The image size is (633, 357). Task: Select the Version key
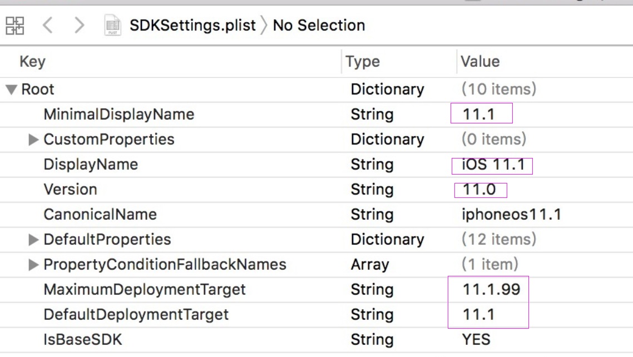[x=70, y=190]
